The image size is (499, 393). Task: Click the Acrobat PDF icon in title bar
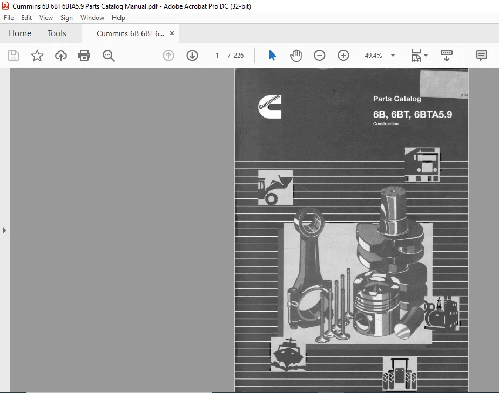[5, 6]
